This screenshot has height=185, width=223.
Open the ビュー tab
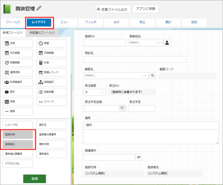tap(65, 22)
